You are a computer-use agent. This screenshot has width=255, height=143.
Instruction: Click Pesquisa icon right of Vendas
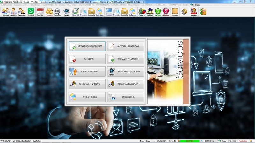(117, 12)
